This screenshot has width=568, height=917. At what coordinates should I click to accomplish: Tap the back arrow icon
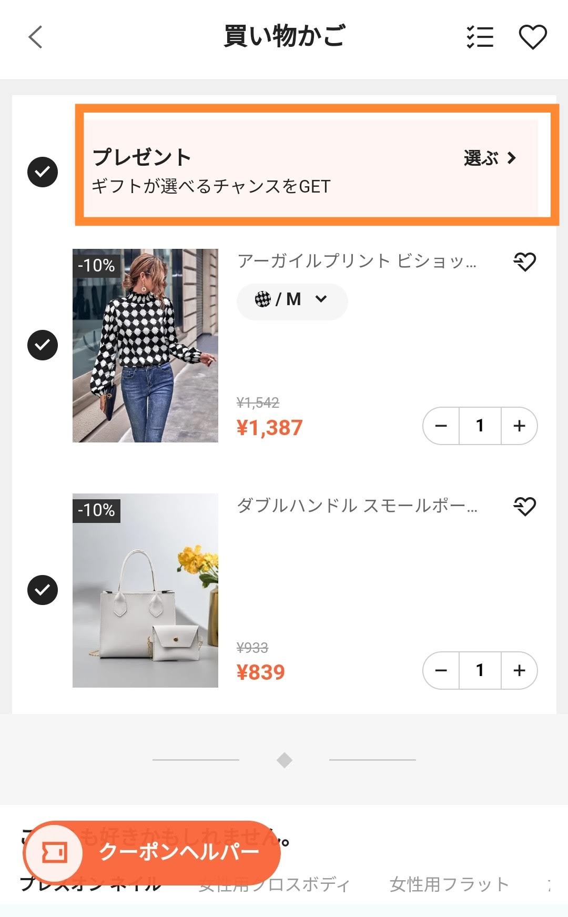(x=35, y=37)
